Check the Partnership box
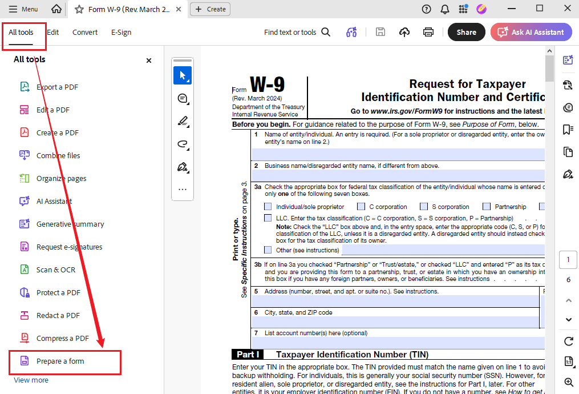 [x=487, y=207]
